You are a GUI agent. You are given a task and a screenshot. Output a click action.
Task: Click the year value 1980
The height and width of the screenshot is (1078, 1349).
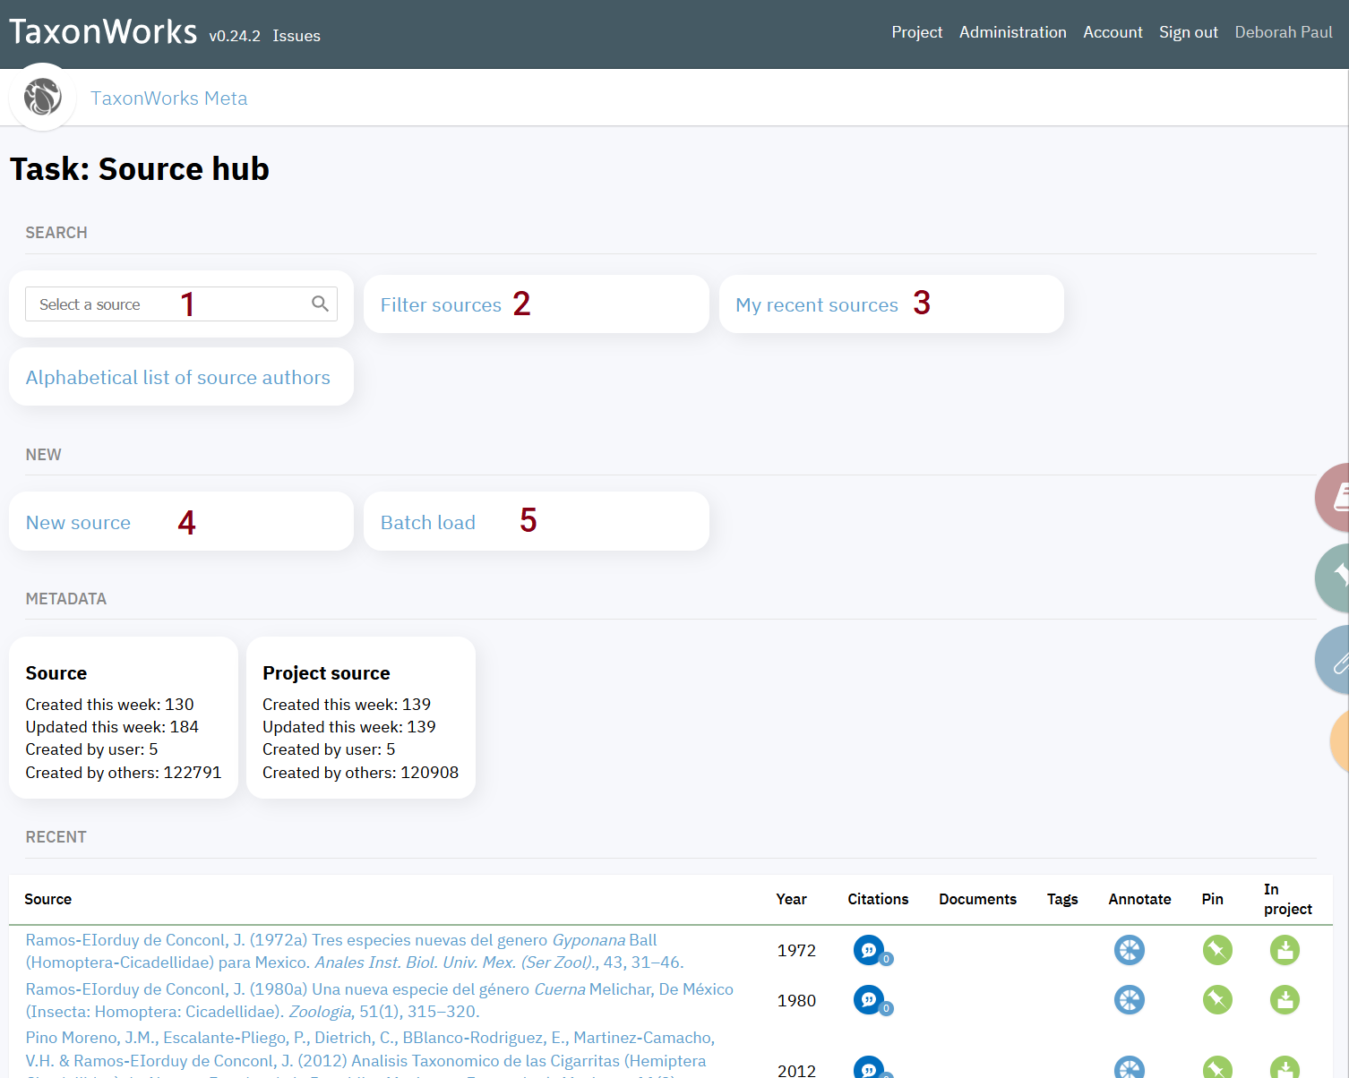click(x=796, y=1000)
